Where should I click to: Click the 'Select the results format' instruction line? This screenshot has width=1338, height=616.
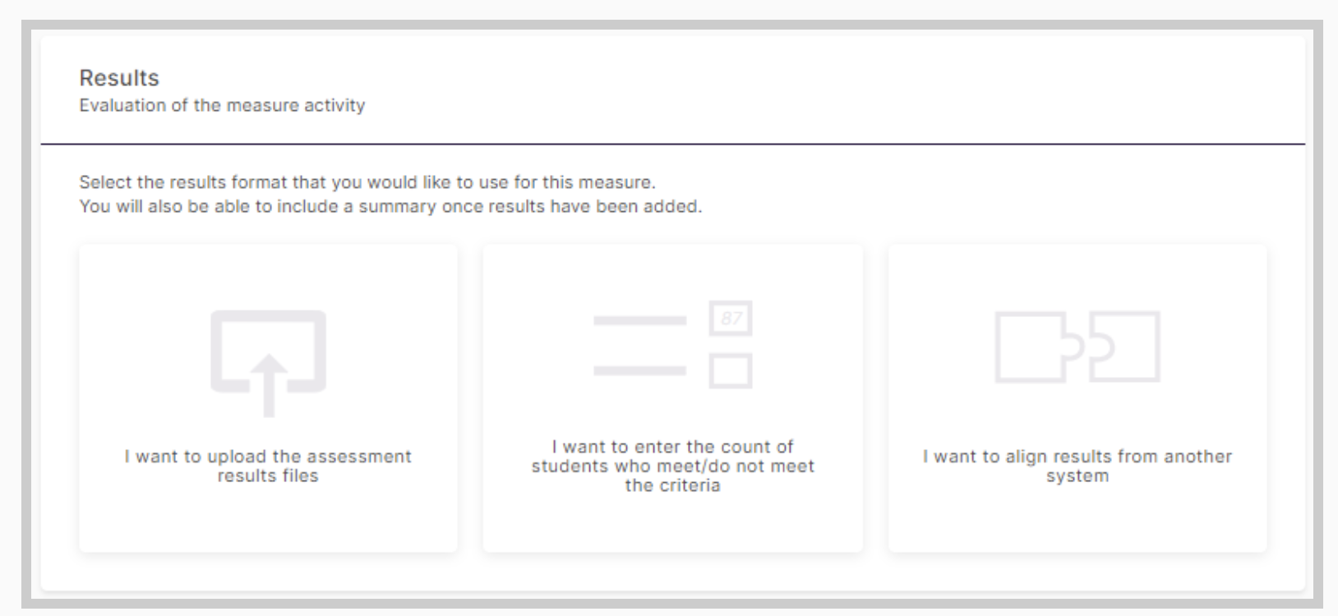(367, 182)
